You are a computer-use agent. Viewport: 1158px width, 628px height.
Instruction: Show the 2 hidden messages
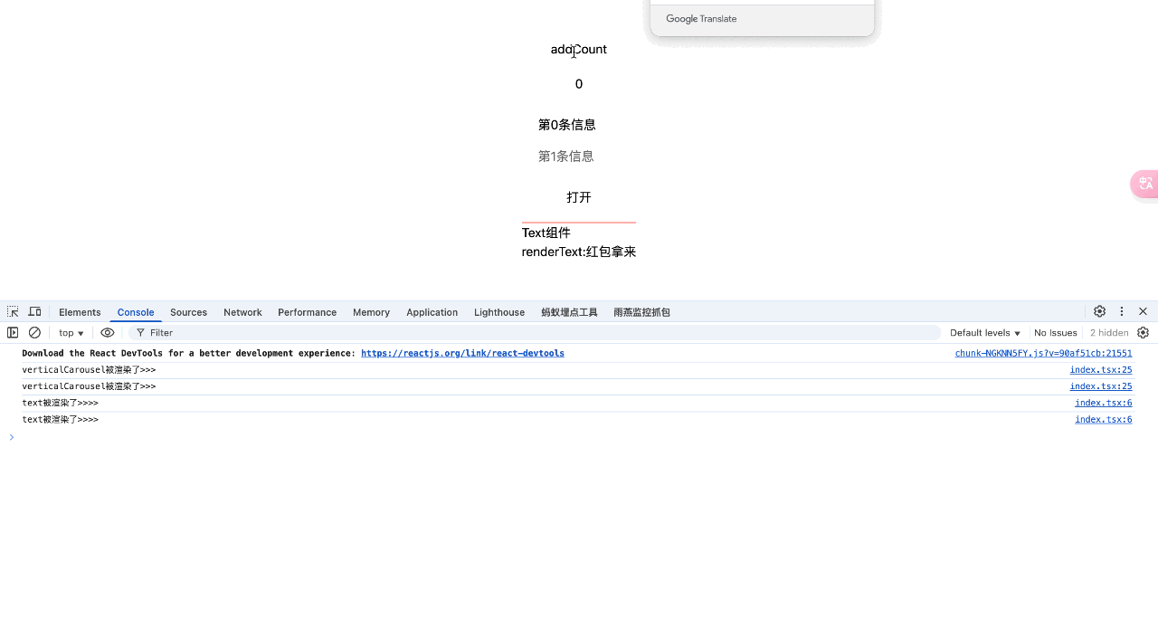(x=1109, y=332)
